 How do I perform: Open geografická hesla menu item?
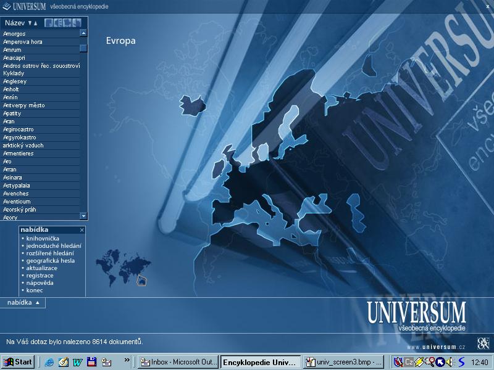[51, 260]
